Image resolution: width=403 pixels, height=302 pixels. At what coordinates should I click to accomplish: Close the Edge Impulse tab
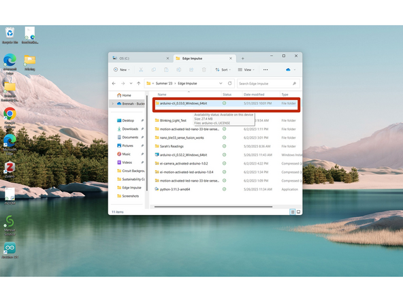(231, 58)
